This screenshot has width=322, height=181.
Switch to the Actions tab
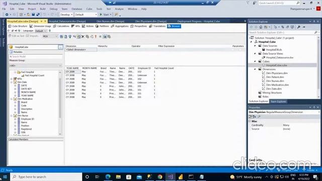88,26
